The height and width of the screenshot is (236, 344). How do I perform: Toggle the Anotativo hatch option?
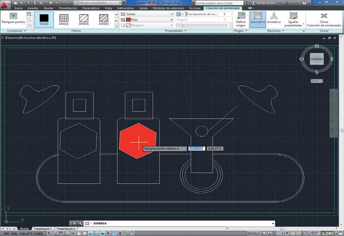(274, 20)
